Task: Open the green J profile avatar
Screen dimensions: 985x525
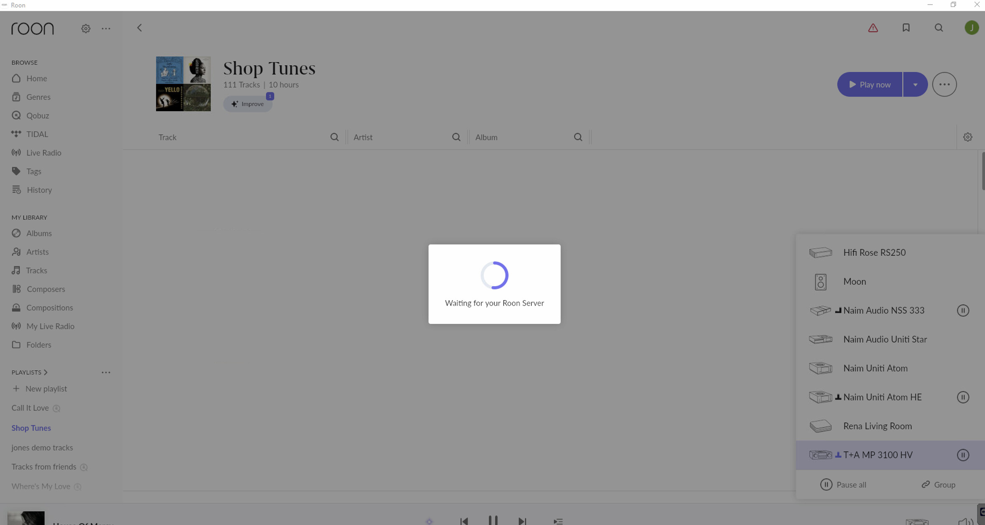Action: point(972,28)
